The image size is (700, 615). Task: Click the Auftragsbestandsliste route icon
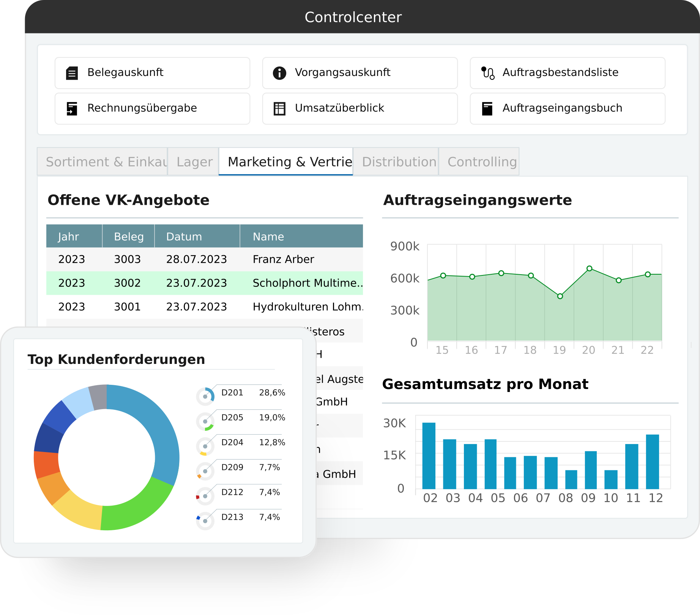487,73
